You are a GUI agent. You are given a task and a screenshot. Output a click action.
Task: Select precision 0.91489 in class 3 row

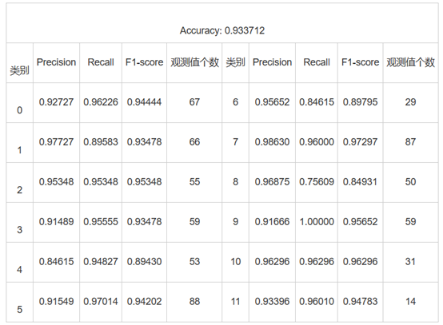[x=56, y=221]
